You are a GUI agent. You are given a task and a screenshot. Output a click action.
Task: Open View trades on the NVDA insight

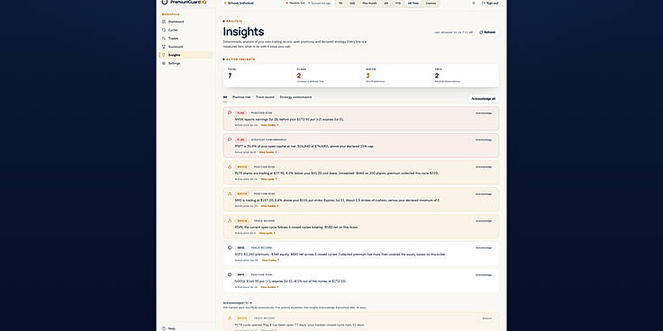[269, 125]
